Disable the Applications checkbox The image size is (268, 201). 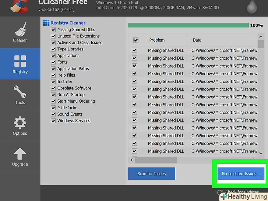[53, 56]
